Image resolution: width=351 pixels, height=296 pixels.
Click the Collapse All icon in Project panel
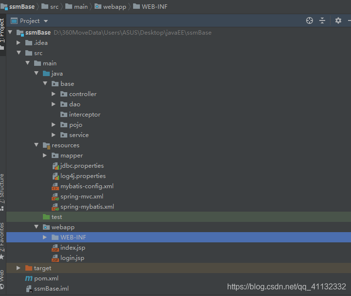322,20
